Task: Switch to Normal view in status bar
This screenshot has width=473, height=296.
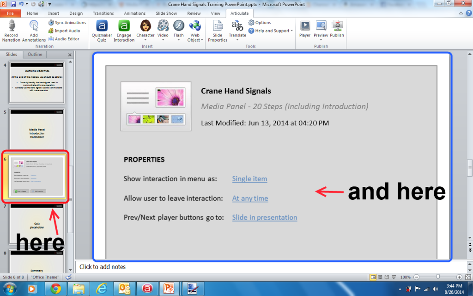Action: 373,277
